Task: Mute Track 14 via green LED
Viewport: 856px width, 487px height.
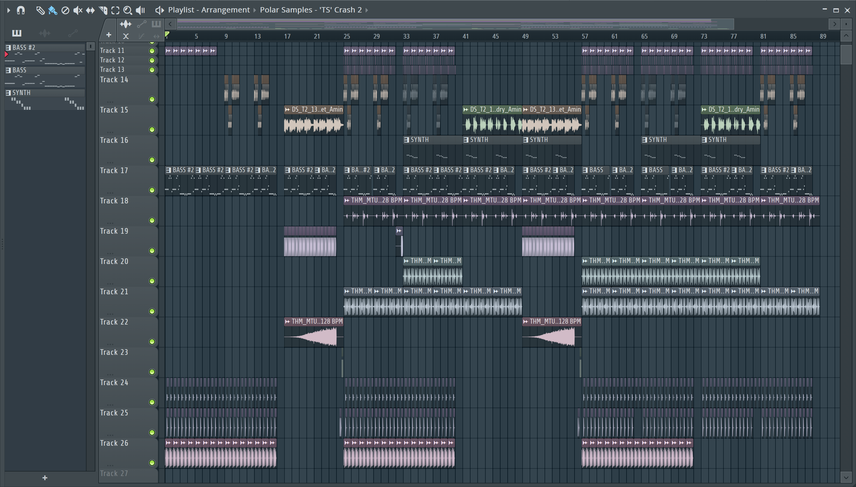Action: pyautogui.click(x=152, y=99)
